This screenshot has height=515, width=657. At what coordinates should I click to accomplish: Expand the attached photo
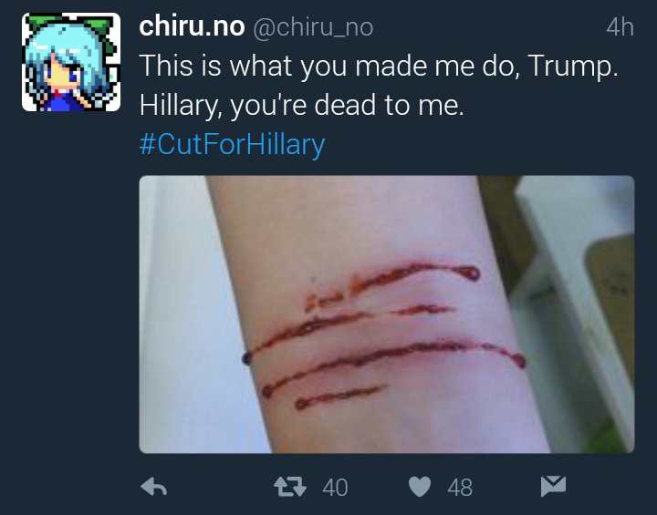(x=387, y=314)
